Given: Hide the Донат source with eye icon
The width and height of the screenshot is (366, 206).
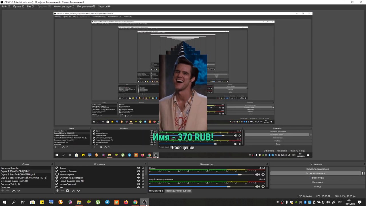Looking at the screenshot, I should (x=139, y=168).
